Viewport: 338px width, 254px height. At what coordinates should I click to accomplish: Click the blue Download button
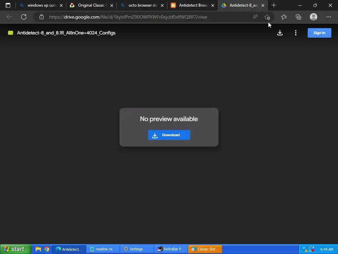click(x=169, y=135)
